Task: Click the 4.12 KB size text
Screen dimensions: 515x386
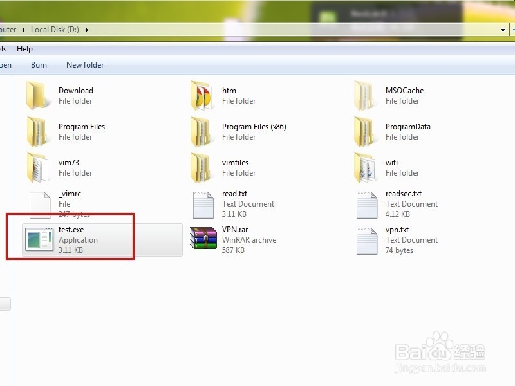Action: 397,214
